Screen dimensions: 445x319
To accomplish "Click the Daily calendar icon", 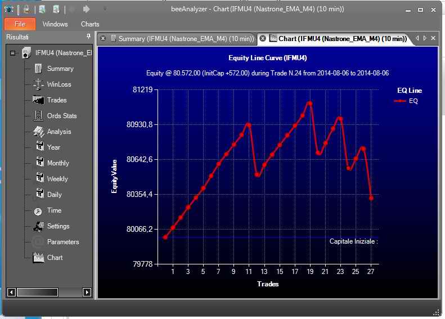I will point(40,194).
